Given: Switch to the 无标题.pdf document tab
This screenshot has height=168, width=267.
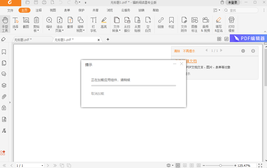Looking at the screenshot, I should coord(23,40).
